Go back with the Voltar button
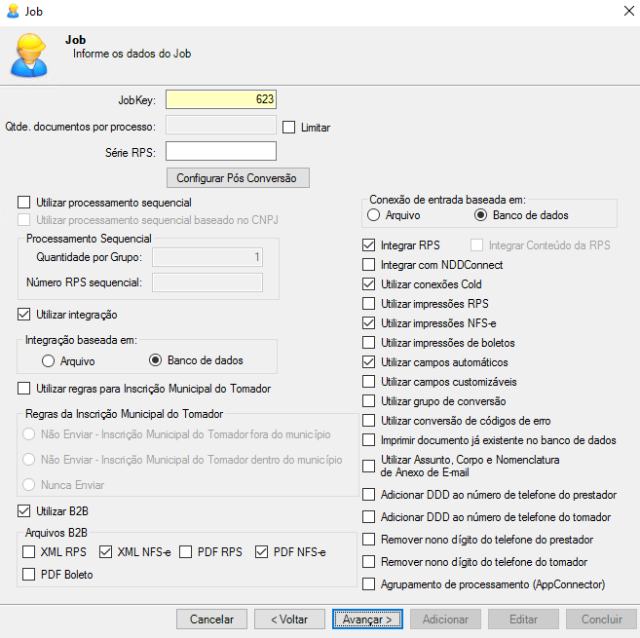 (x=289, y=619)
